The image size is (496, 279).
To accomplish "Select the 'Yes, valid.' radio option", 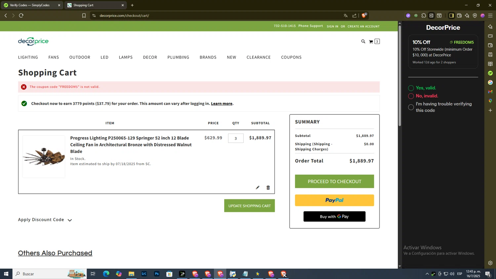I will 411,88.
